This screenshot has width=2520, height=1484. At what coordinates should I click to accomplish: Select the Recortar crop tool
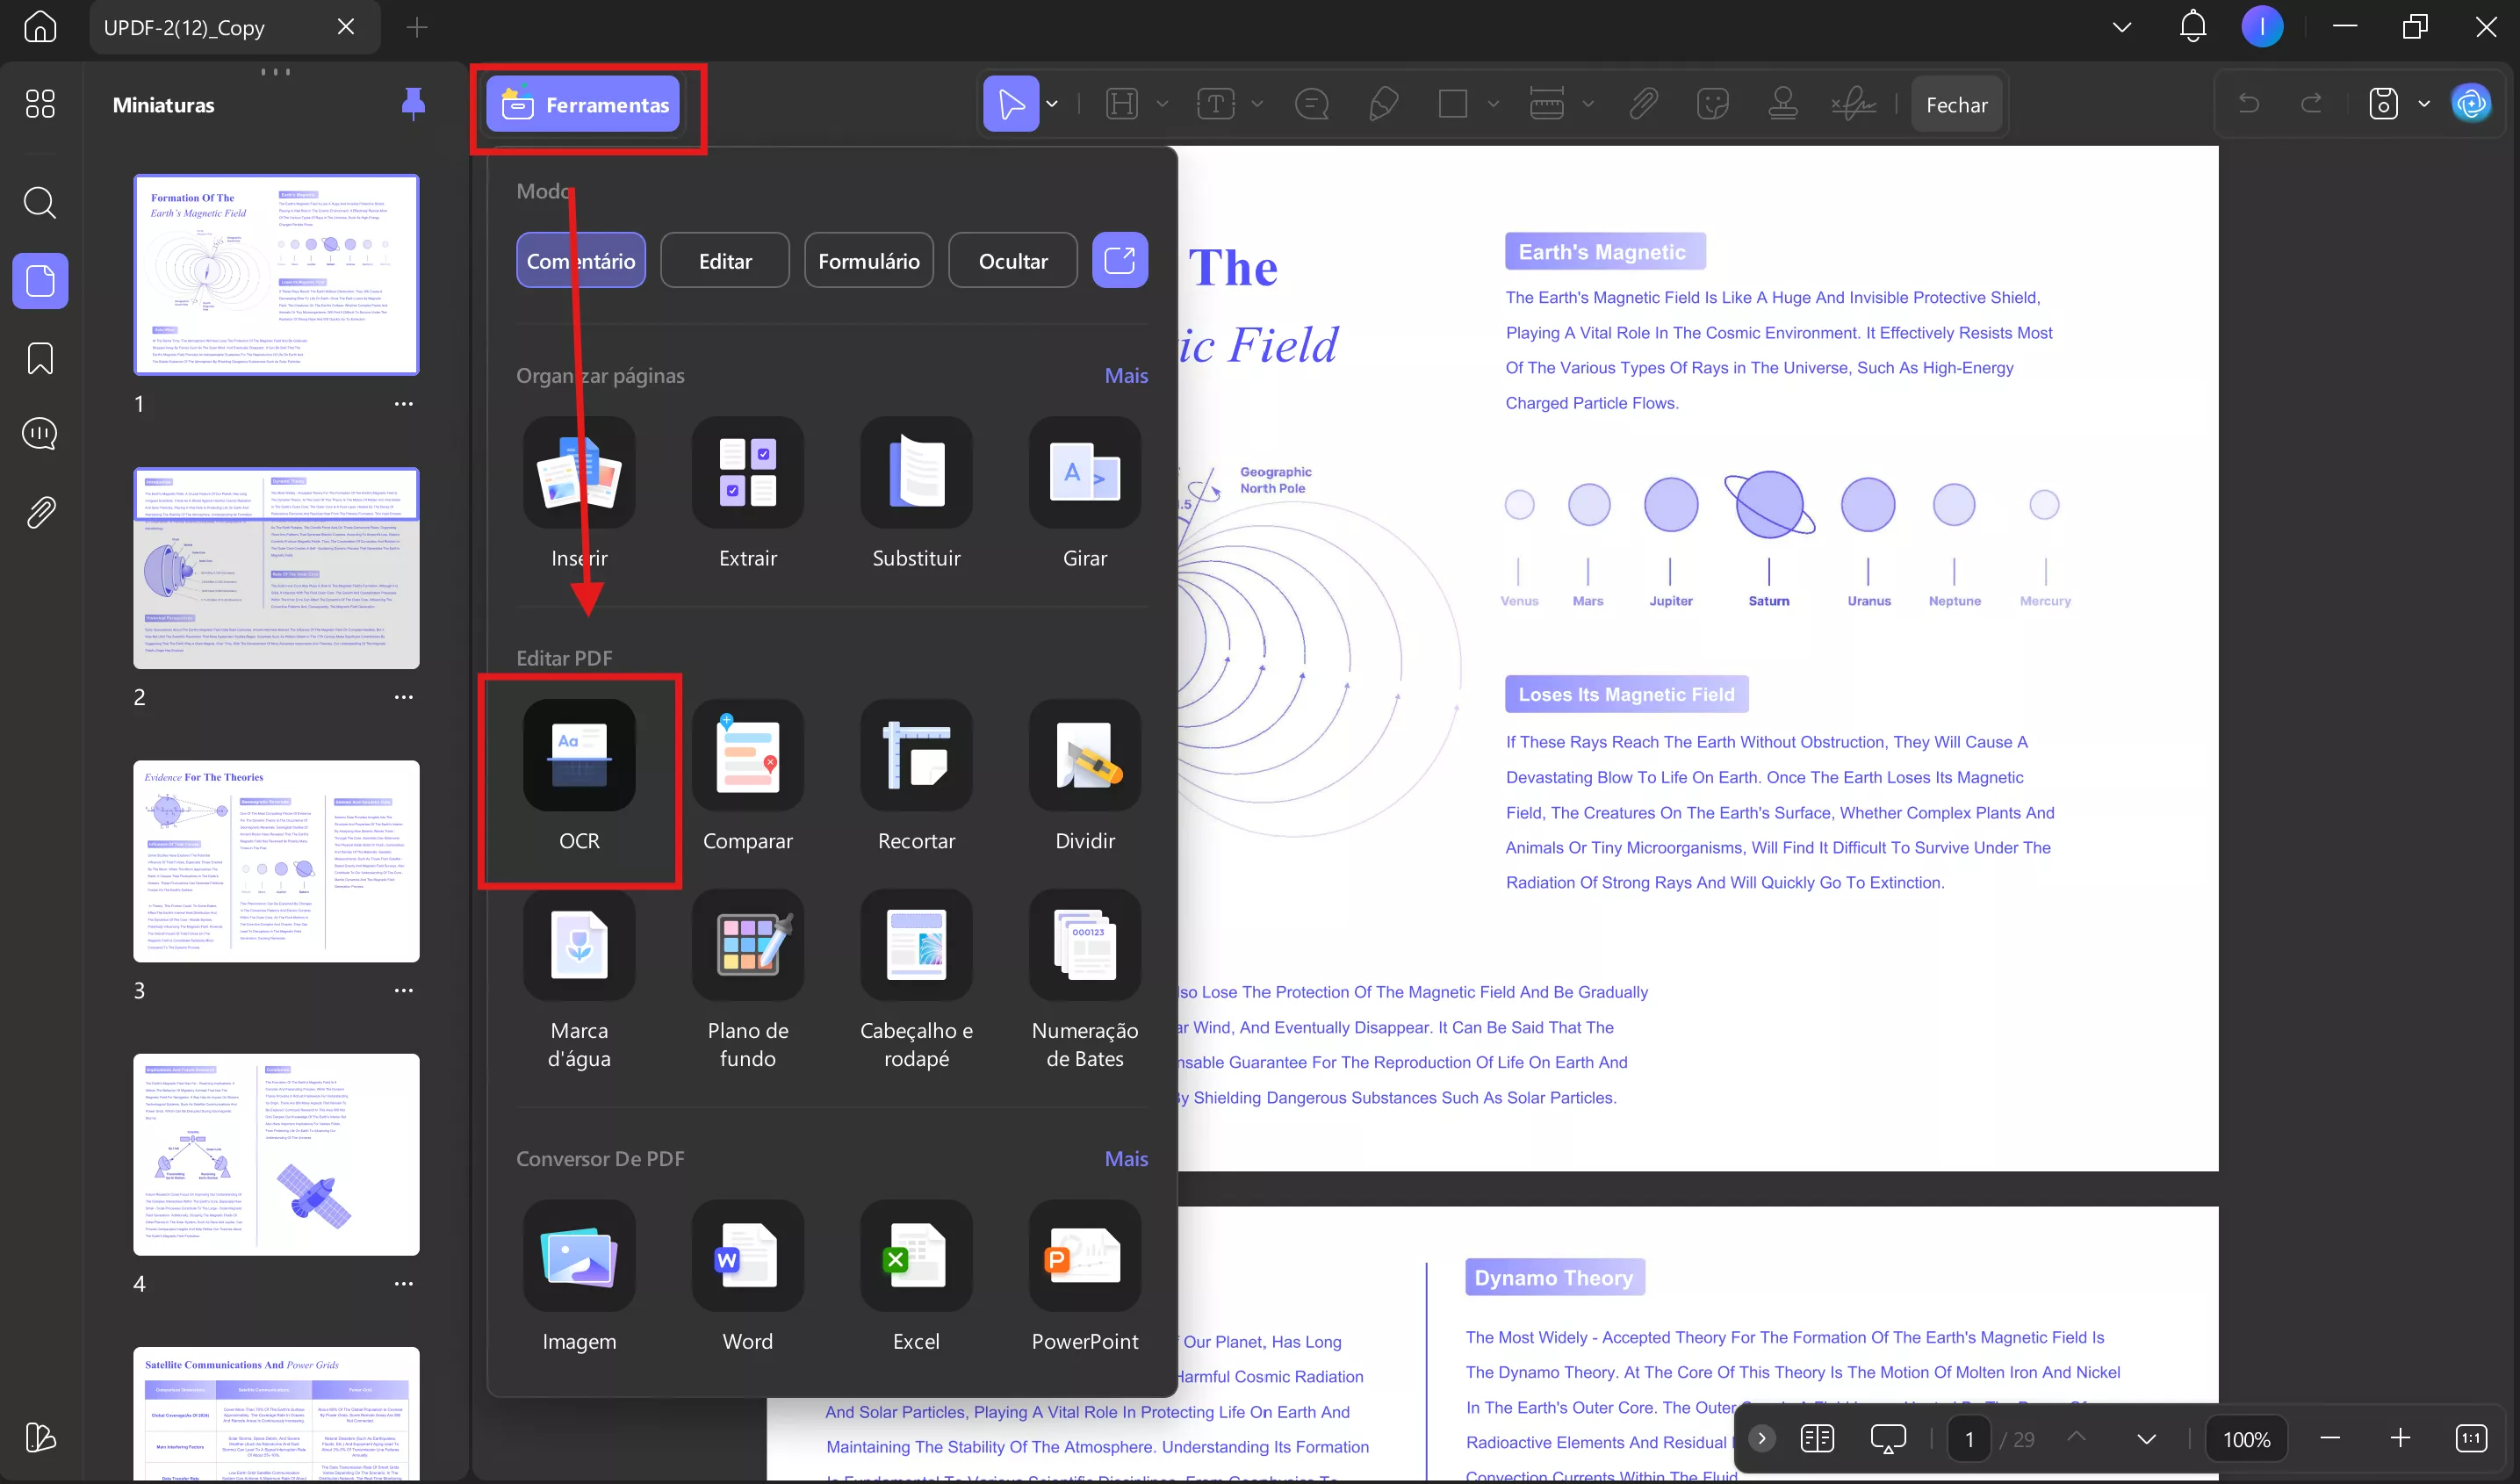[x=916, y=756]
